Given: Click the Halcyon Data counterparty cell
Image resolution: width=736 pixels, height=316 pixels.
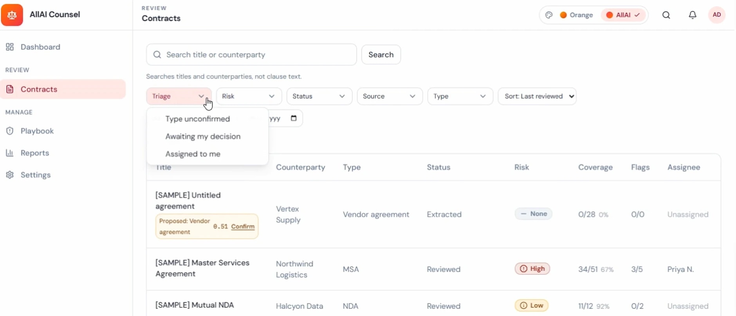Looking at the screenshot, I should point(299,306).
